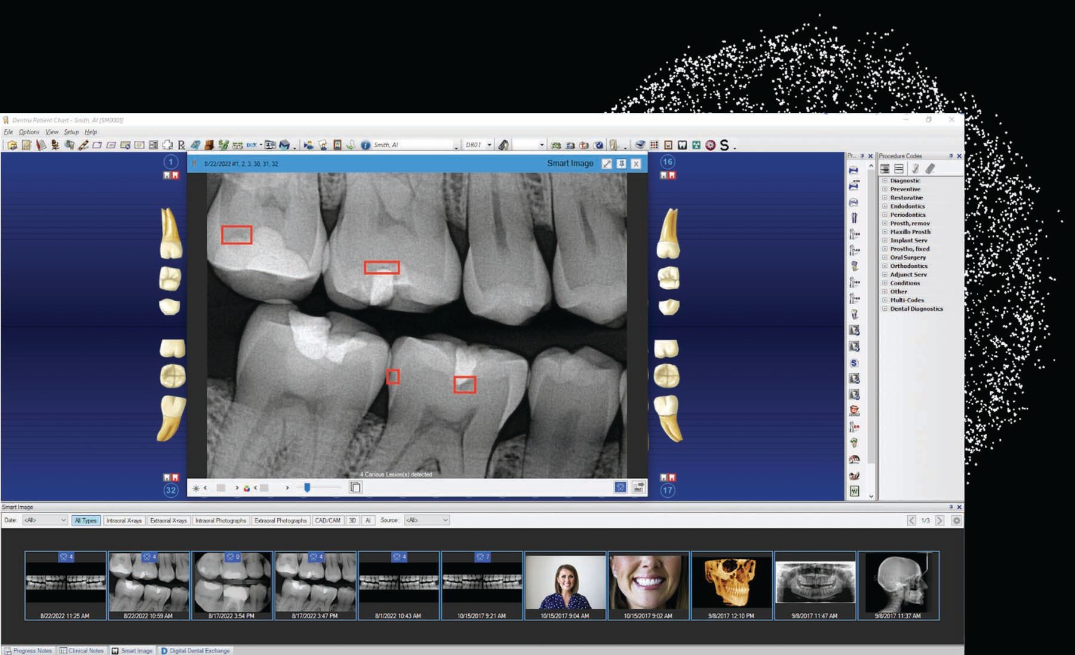1075x655 pixels.
Task: Switch to the Progress Notes tab
Action: pyautogui.click(x=29, y=651)
